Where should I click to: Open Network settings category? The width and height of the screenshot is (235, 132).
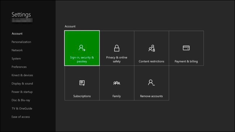(x=17, y=50)
